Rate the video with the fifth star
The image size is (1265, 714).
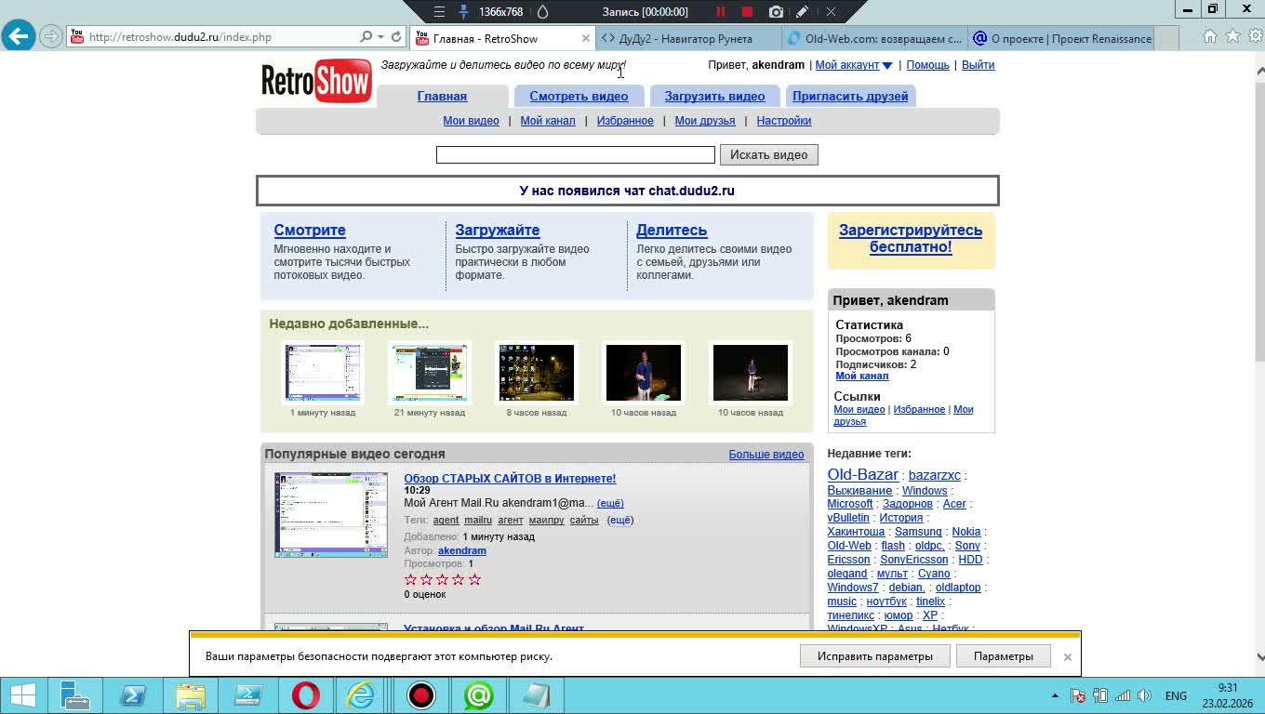point(474,580)
